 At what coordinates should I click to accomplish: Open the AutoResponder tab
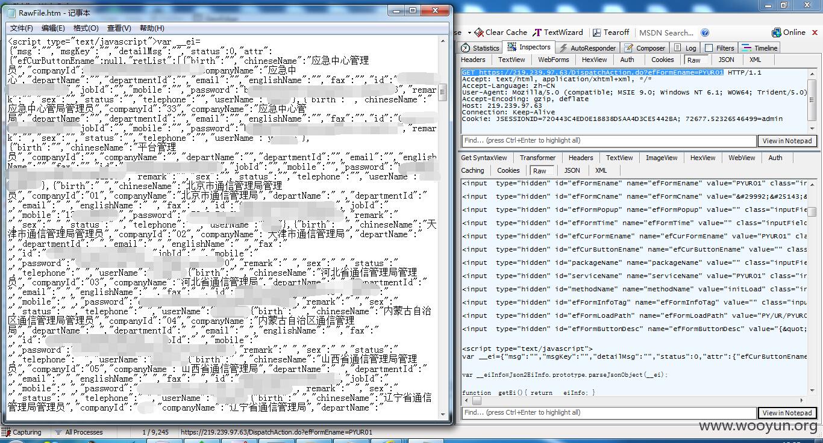pyautogui.click(x=587, y=48)
